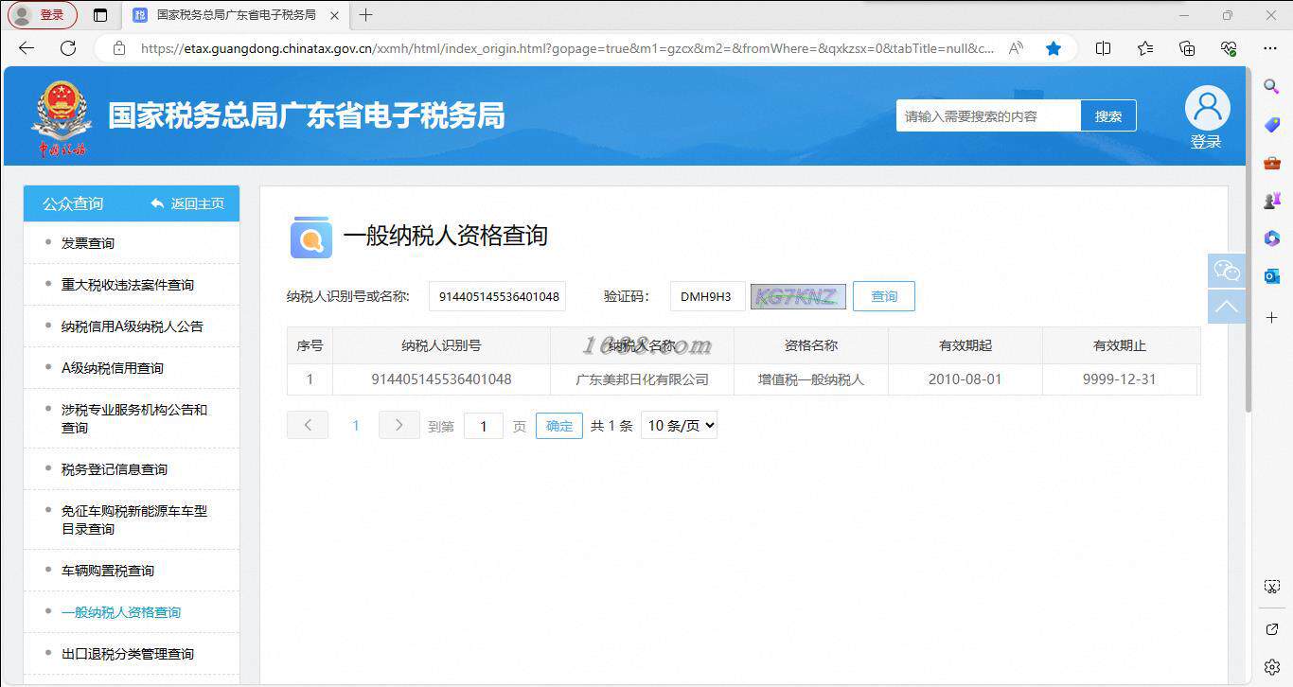Open the Edge sidebar search icon
This screenshot has height=687, width=1293.
pos(1272,86)
